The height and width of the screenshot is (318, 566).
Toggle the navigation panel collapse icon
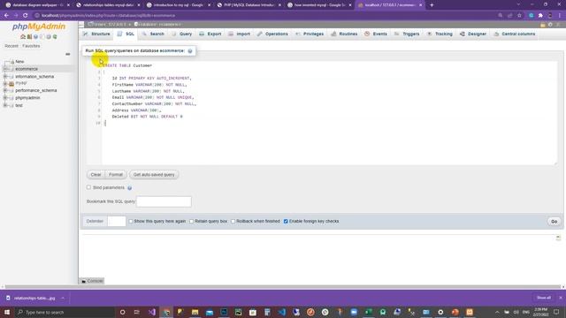81,25
